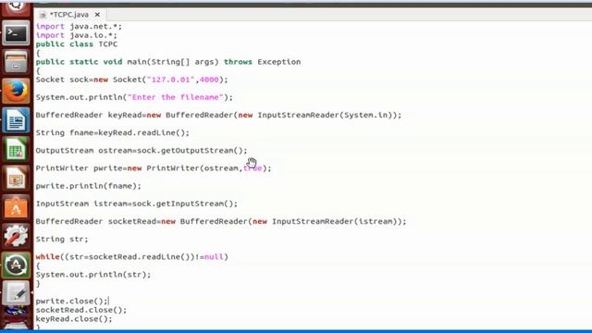The image size is (592, 333).
Task: Click the 'socketRead.close();' line
Action: pos(81,310)
